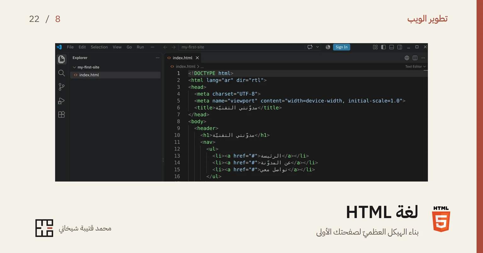The width and height of the screenshot is (483, 253).
Task: Split the editor to the right
Action: pos(415,58)
